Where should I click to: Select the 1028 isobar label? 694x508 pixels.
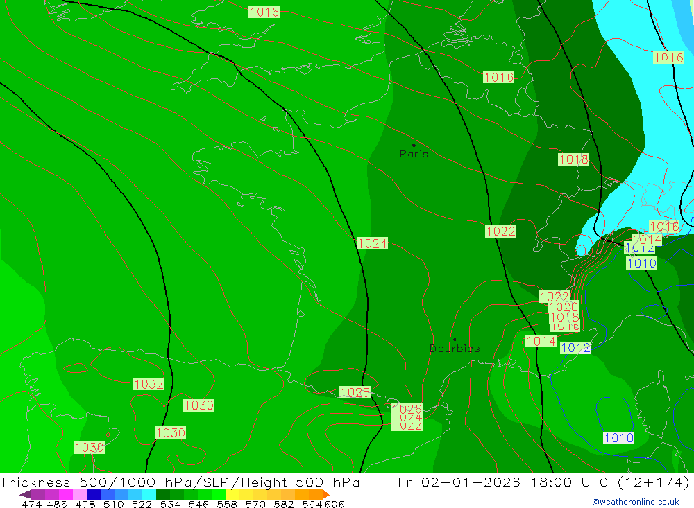355,392
